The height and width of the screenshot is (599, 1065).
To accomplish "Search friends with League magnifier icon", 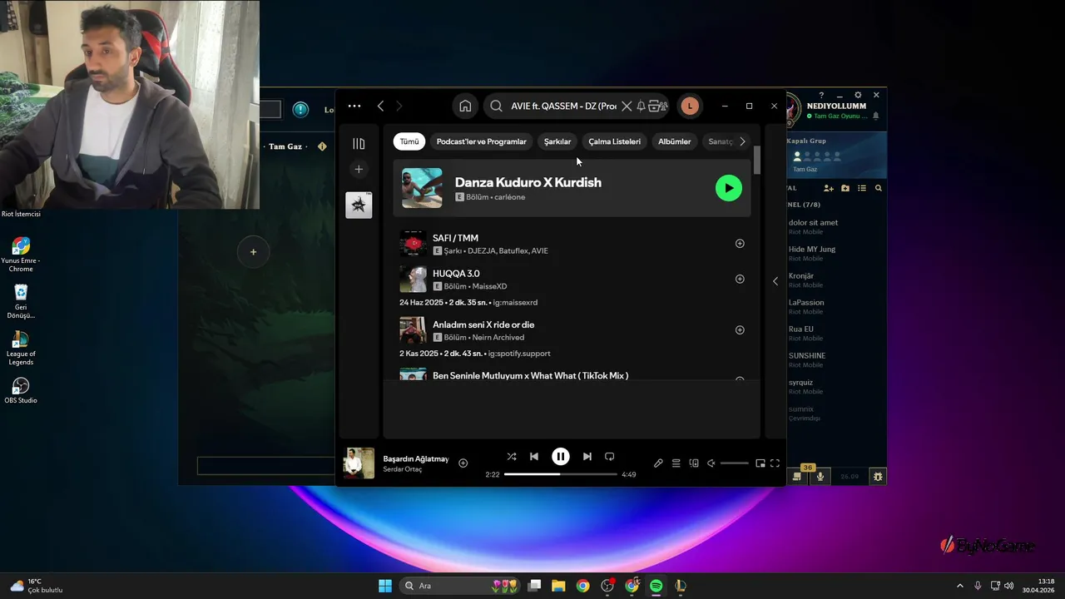I will [x=878, y=189].
